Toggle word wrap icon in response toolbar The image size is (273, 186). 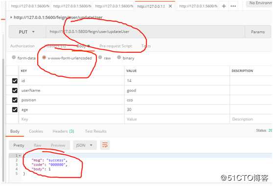[105, 145]
